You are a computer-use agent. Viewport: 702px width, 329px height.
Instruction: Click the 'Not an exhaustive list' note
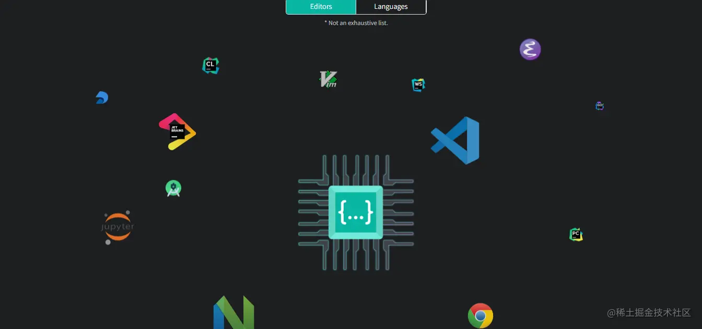click(x=356, y=23)
